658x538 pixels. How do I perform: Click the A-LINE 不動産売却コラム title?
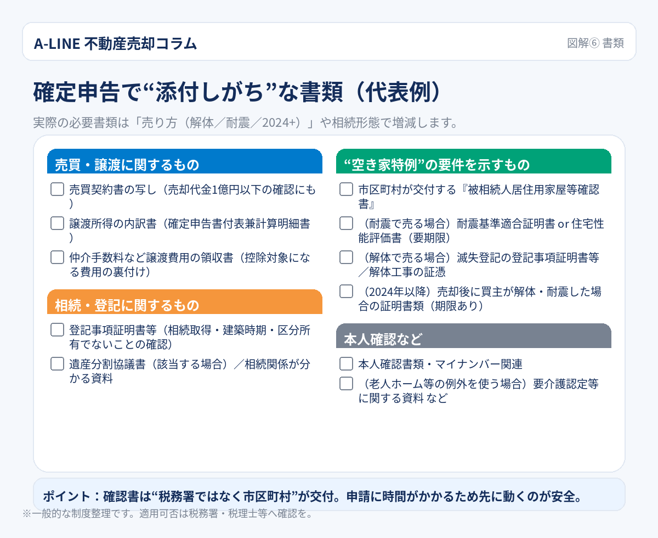pos(115,43)
